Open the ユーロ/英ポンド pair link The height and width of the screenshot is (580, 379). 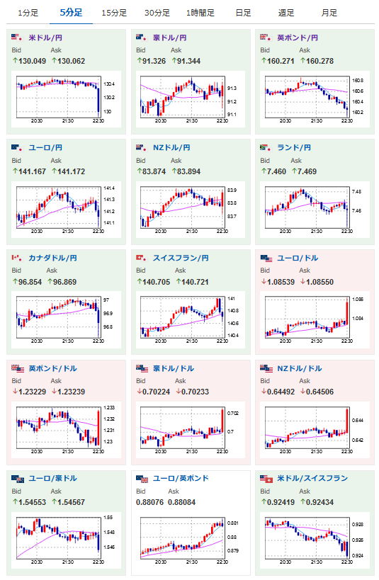point(181,478)
